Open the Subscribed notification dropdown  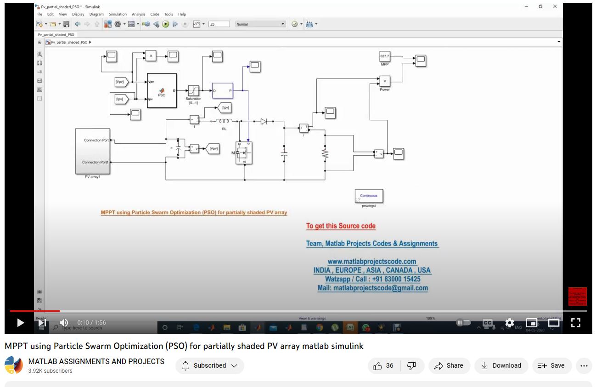[x=210, y=366]
